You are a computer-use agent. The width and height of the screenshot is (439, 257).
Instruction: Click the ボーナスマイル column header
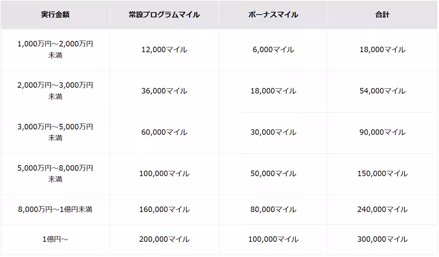click(x=273, y=15)
